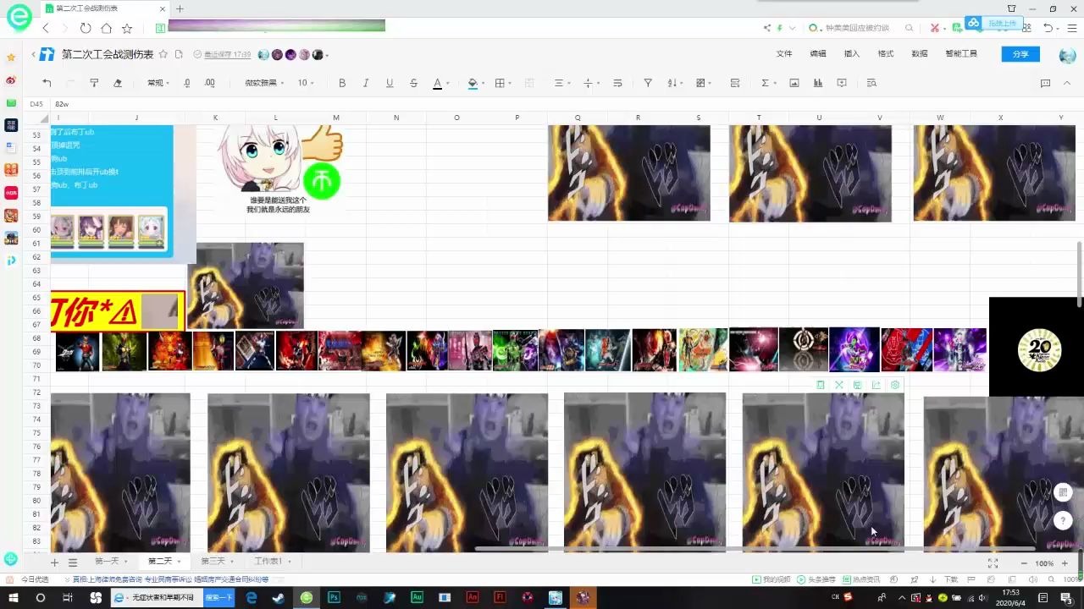Open find and replace icon
This screenshot has height=609, width=1084.
click(871, 83)
